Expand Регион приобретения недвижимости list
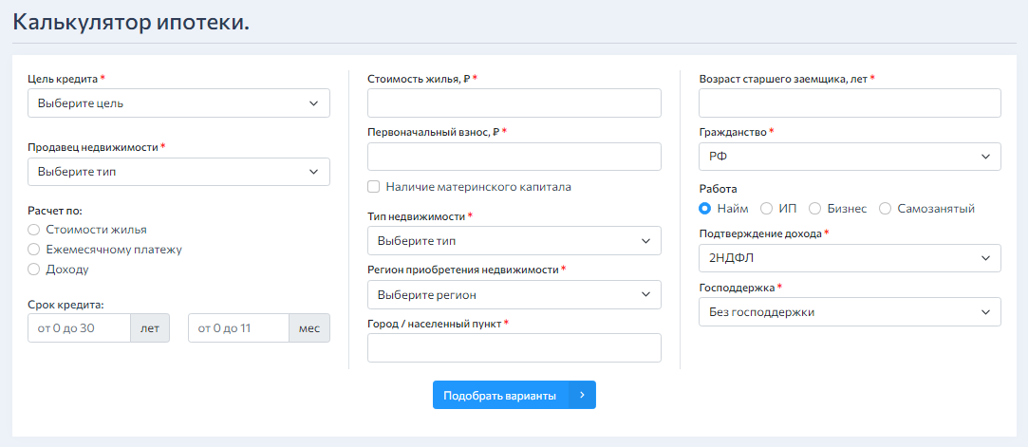The width and height of the screenshot is (1028, 447). (x=514, y=295)
